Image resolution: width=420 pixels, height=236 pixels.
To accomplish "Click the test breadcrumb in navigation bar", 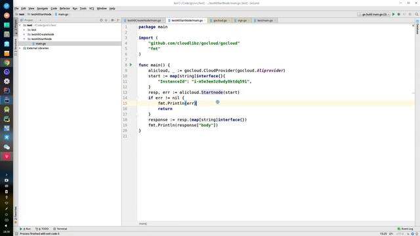I will 20,14.
